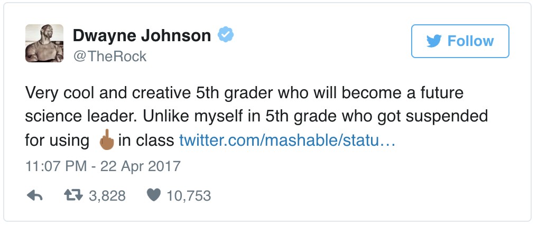
Task: Open the @TheRock handle
Action: pos(109,56)
